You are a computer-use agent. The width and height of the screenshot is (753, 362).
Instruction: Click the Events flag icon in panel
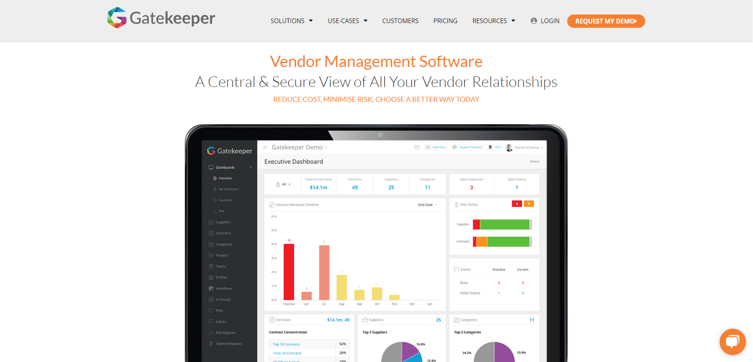[456, 270]
